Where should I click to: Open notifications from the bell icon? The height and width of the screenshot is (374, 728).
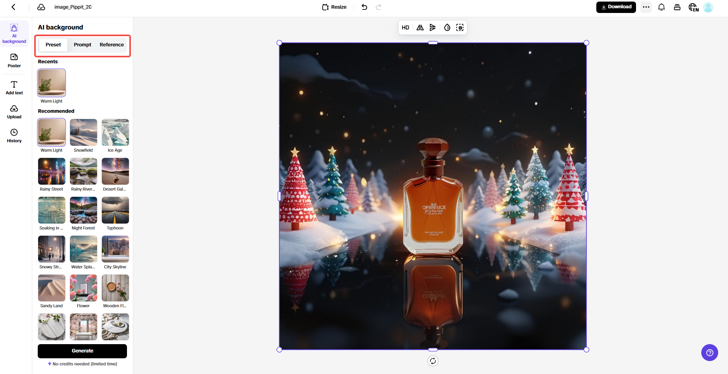point(662,7)
